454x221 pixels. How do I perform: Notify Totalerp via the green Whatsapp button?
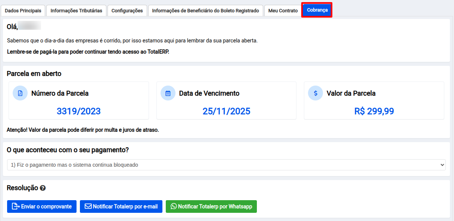click(211, 206)
